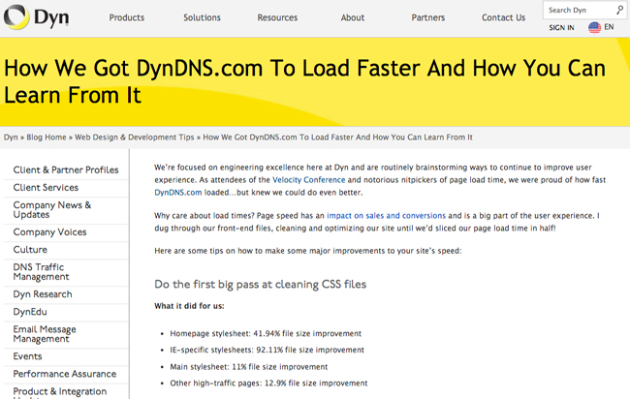Click the search magnifier icon

619,10
